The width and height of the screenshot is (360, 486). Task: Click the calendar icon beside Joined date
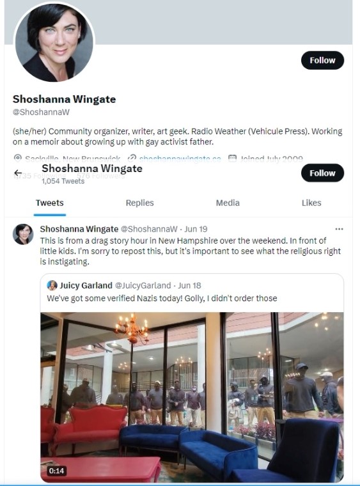point(232,159)
